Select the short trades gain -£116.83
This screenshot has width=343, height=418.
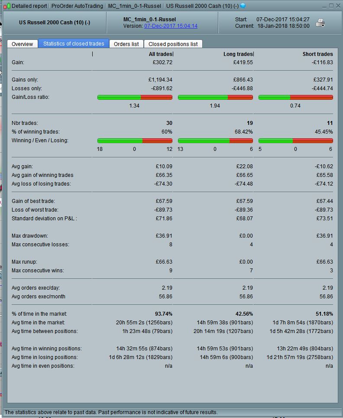[x=322, y=62]
